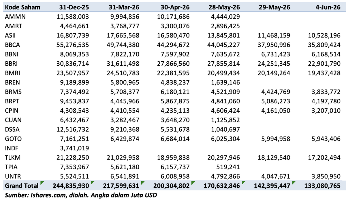Select the AMMN stock code cell
The height and width of the screenshot is (201, 346).
16,17
